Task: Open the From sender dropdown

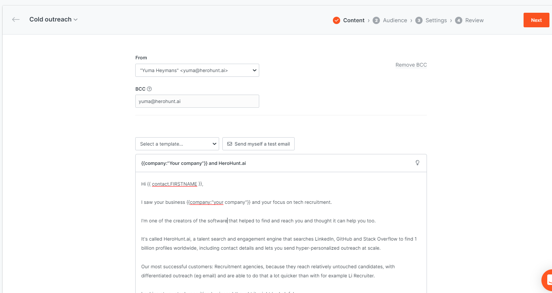Action: 197,70
